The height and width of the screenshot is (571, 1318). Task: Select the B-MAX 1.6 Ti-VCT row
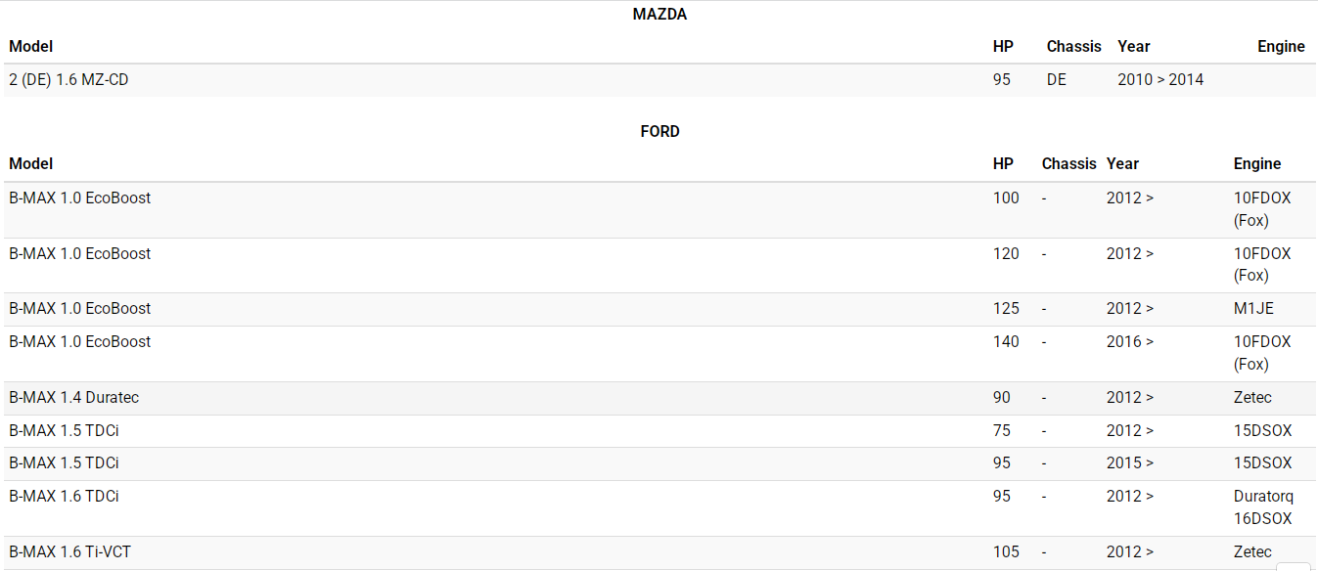click(x=70, y=552)
